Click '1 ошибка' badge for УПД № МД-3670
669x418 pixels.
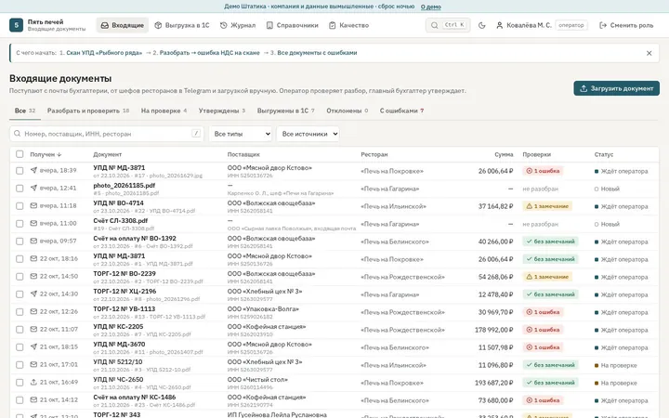click(x=543, y=347)
